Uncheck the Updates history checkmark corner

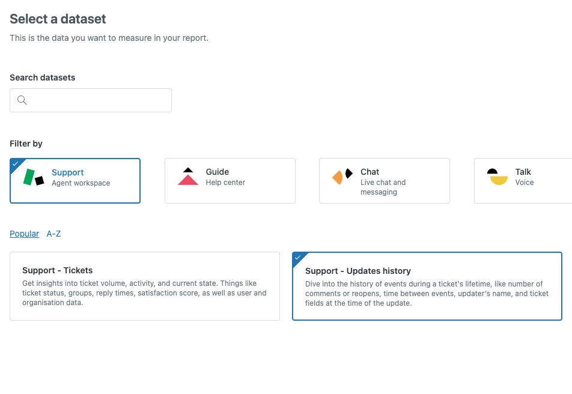[x=298, y=258]
